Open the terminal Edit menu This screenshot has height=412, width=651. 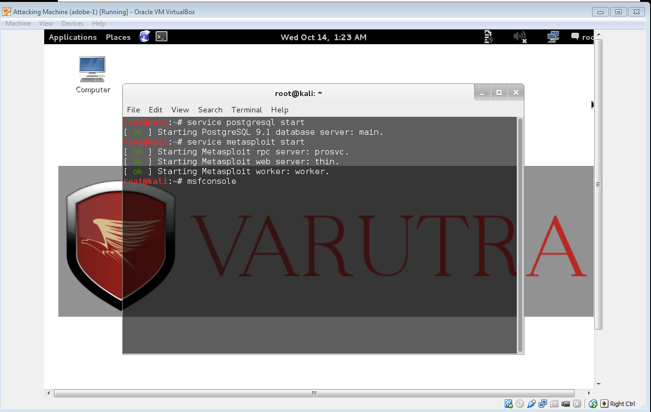click(x=156, y=110)
